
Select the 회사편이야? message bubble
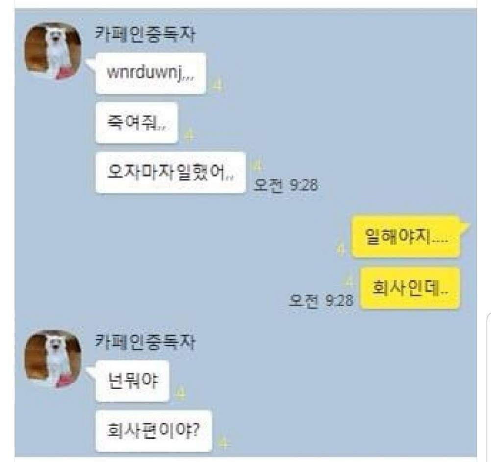154,431
